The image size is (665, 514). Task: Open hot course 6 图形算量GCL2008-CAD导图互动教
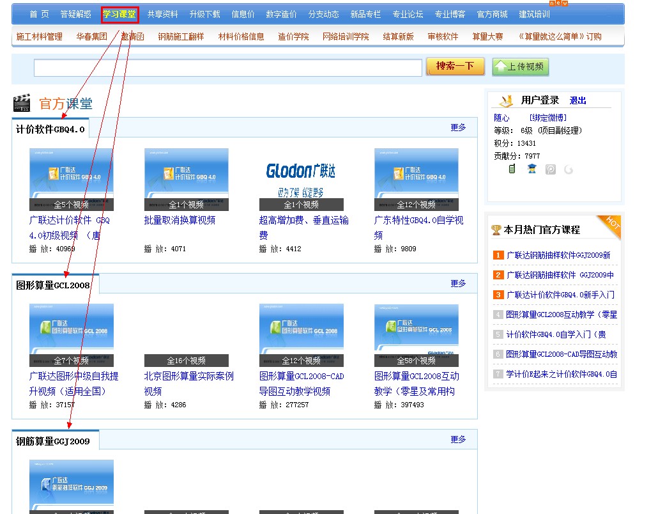[562, 354]
